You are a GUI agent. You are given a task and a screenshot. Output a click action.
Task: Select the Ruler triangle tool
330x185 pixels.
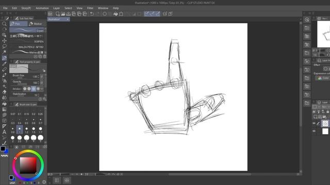4,126
